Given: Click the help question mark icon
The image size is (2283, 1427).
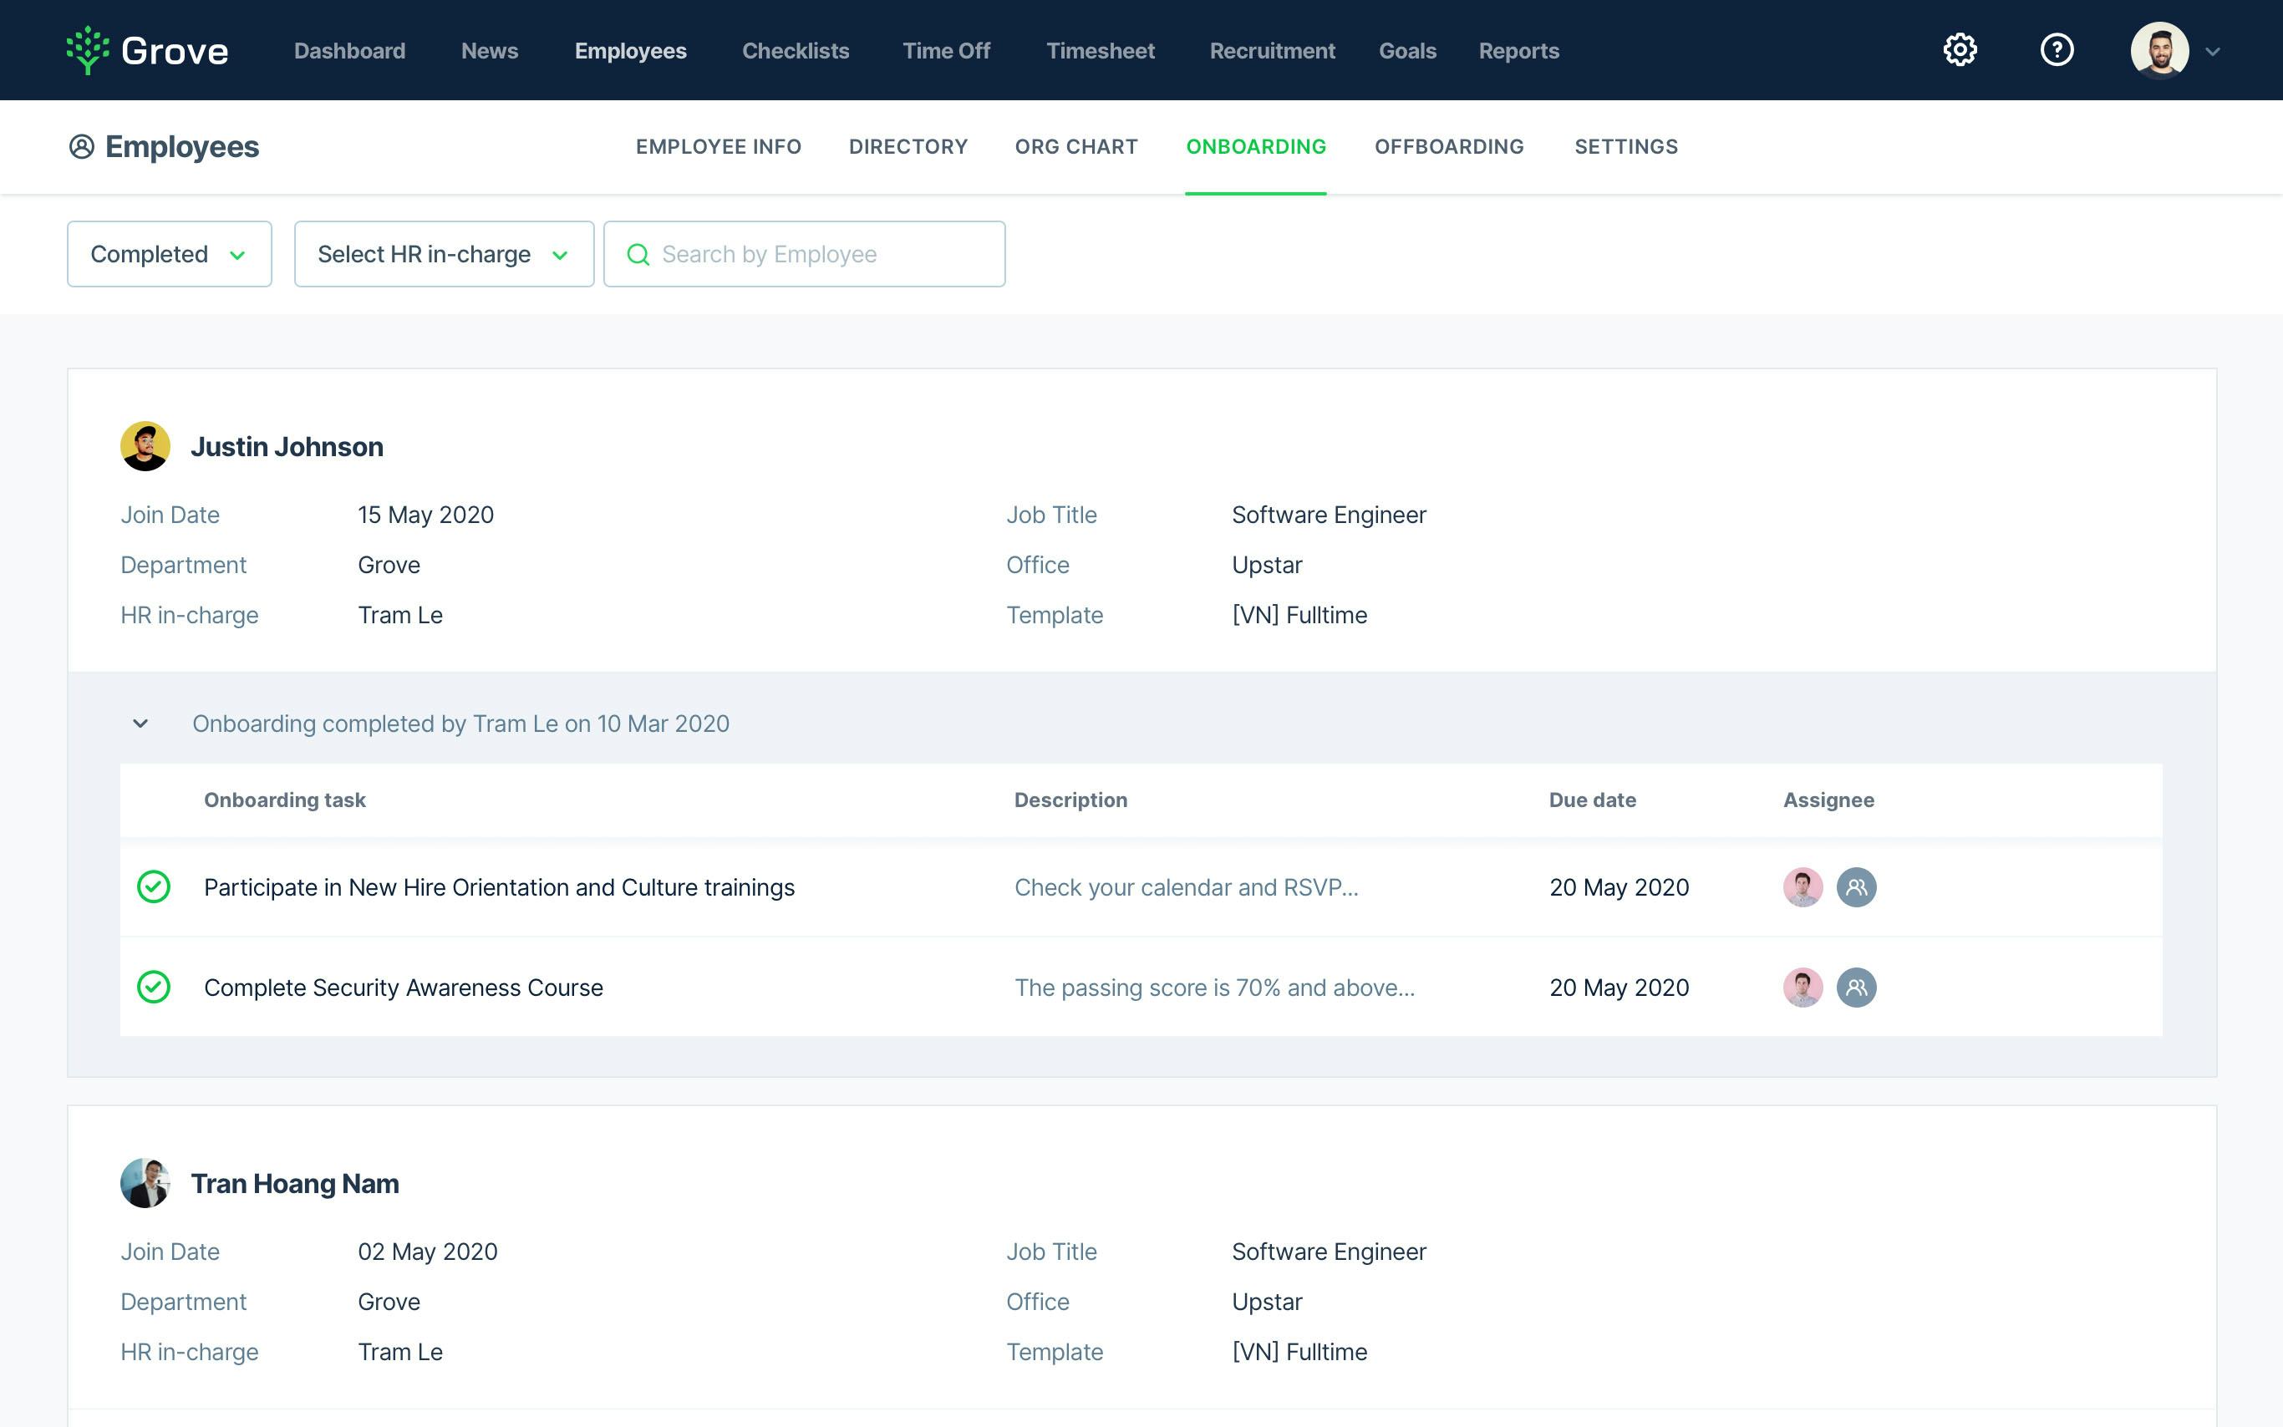Looking at the screenshot, I should 2057,50.
